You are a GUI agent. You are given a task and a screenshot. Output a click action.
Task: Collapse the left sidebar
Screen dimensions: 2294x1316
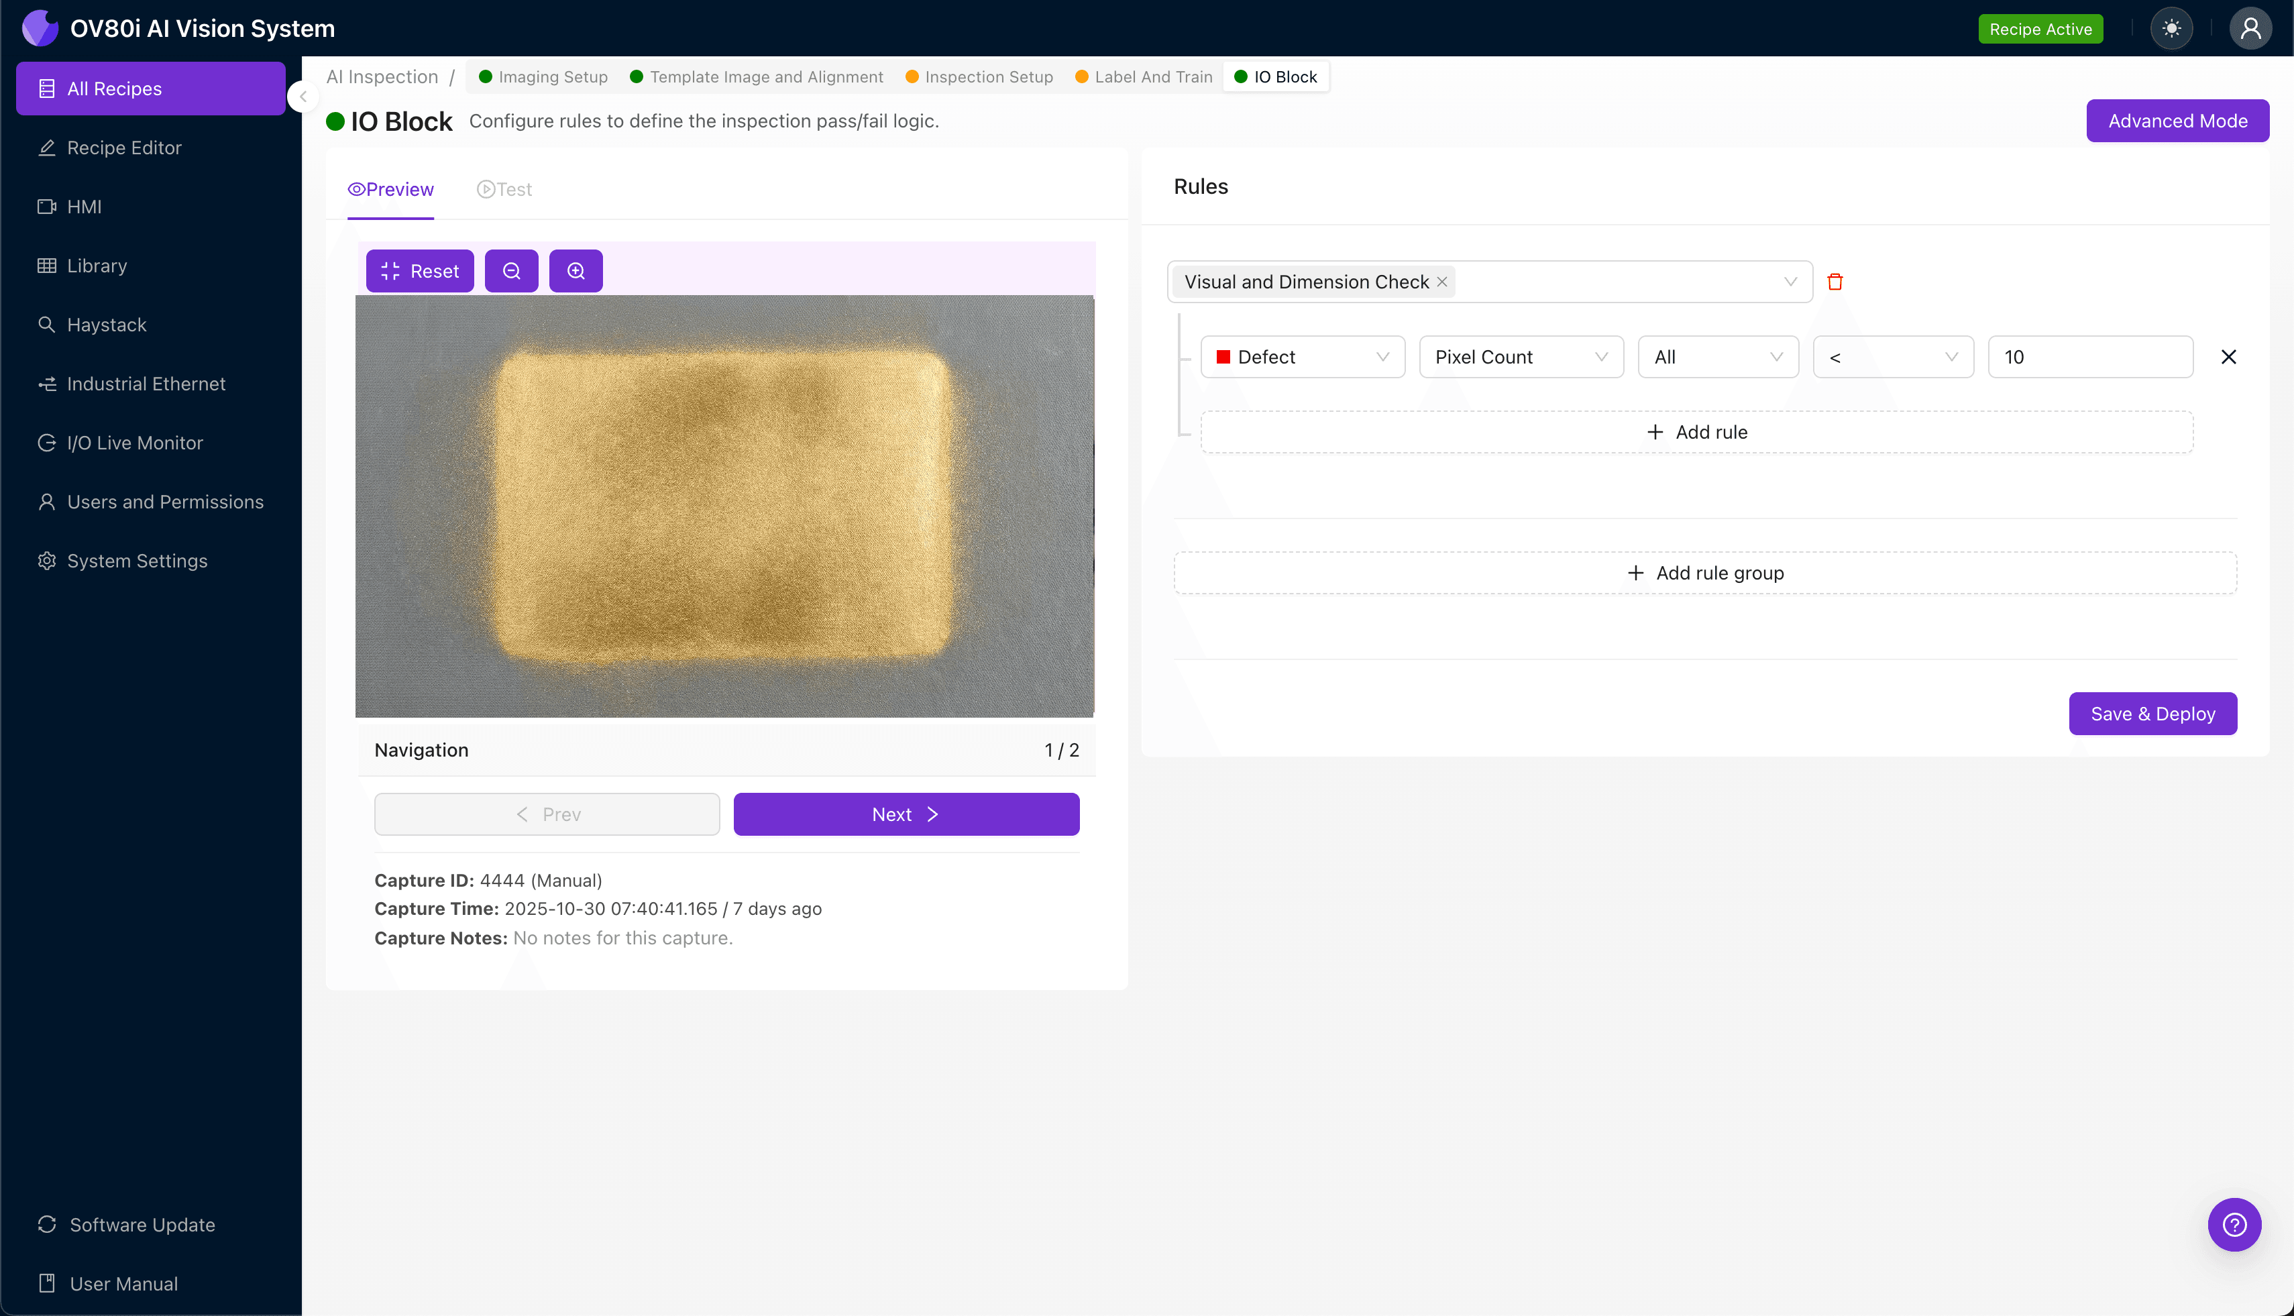point(303,97)
